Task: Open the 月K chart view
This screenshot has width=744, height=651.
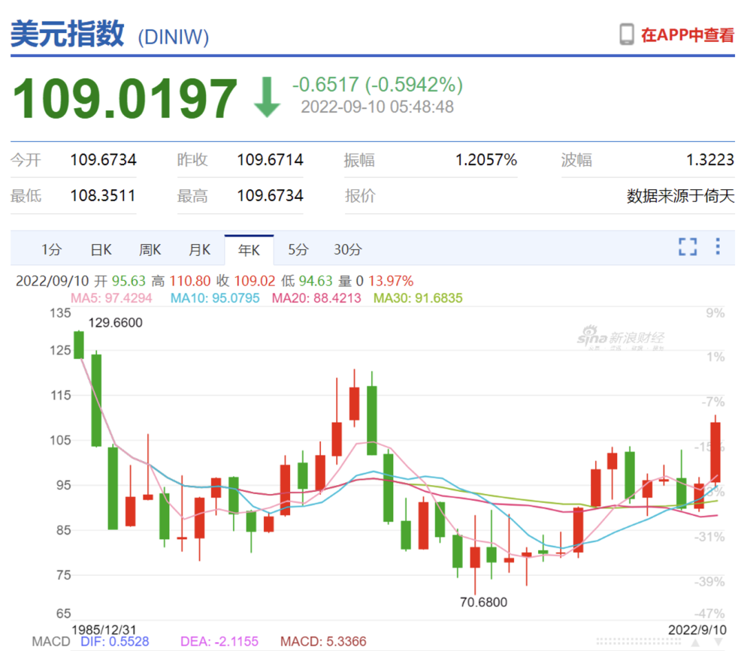Action: pyautogui.click(x=199, y=250)
